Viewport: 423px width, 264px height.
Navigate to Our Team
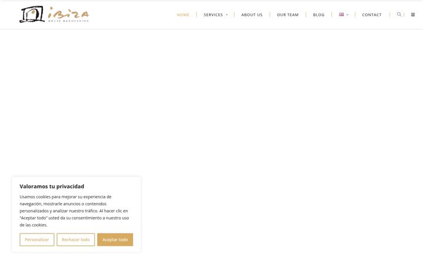[x=287, y=15]
